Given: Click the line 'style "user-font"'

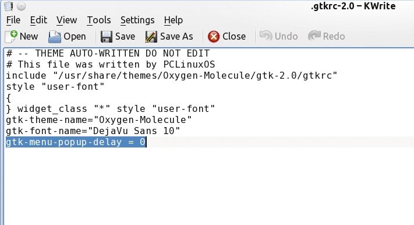Looking at the screenshot, I should [x=55, y=87].
